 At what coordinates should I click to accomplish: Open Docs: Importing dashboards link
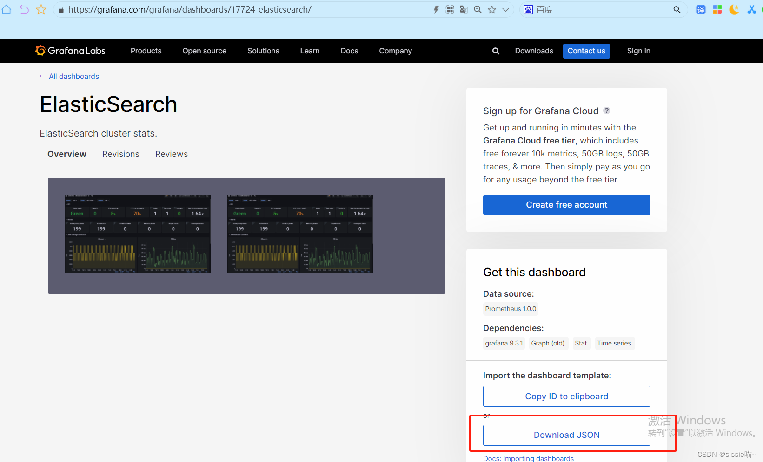[528, 458]
